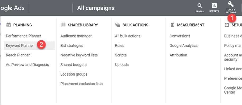
Task: Go to Conversions under Measurement
Action: click(x=180, y=36)
